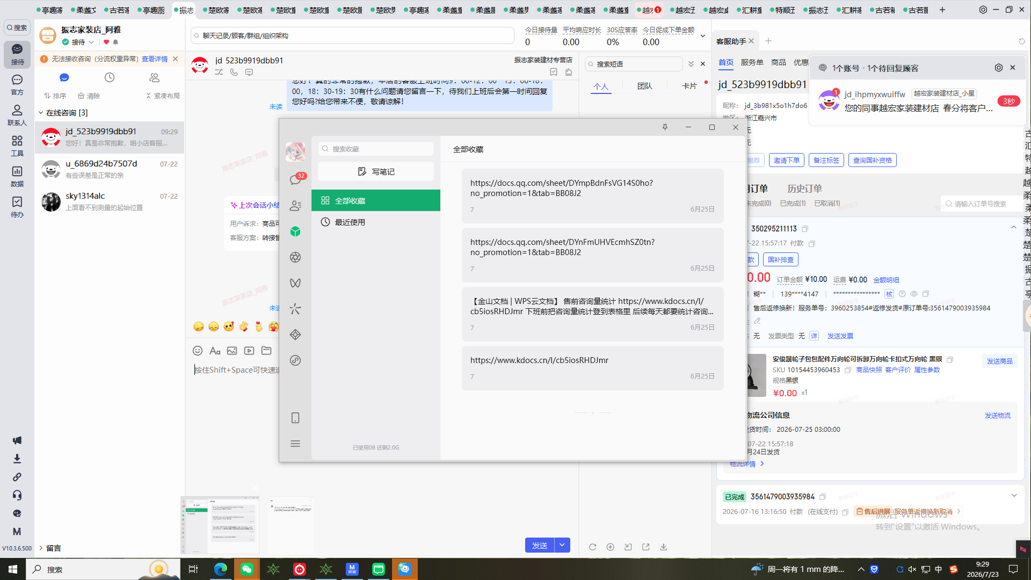Open the 待办 to-do panel
This screenshot has height=580, width=1031.
17,207
